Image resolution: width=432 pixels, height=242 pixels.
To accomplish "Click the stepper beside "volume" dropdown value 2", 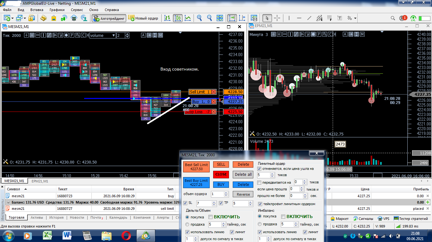I will point(127,35).
